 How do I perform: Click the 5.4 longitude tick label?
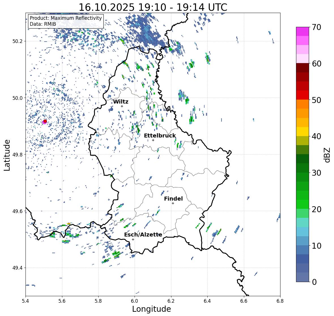pos(25,301)
